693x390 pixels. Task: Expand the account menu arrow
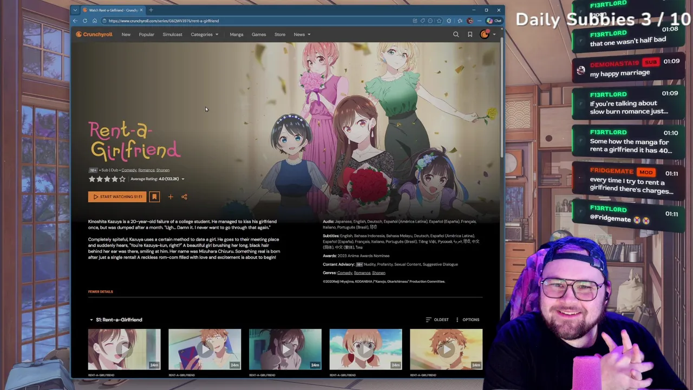(494, 35)
